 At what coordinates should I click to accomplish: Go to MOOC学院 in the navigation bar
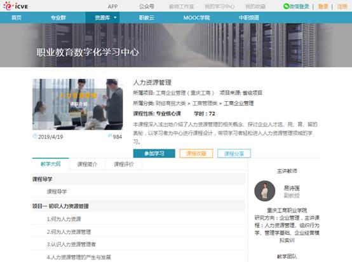tap(196, 18)
